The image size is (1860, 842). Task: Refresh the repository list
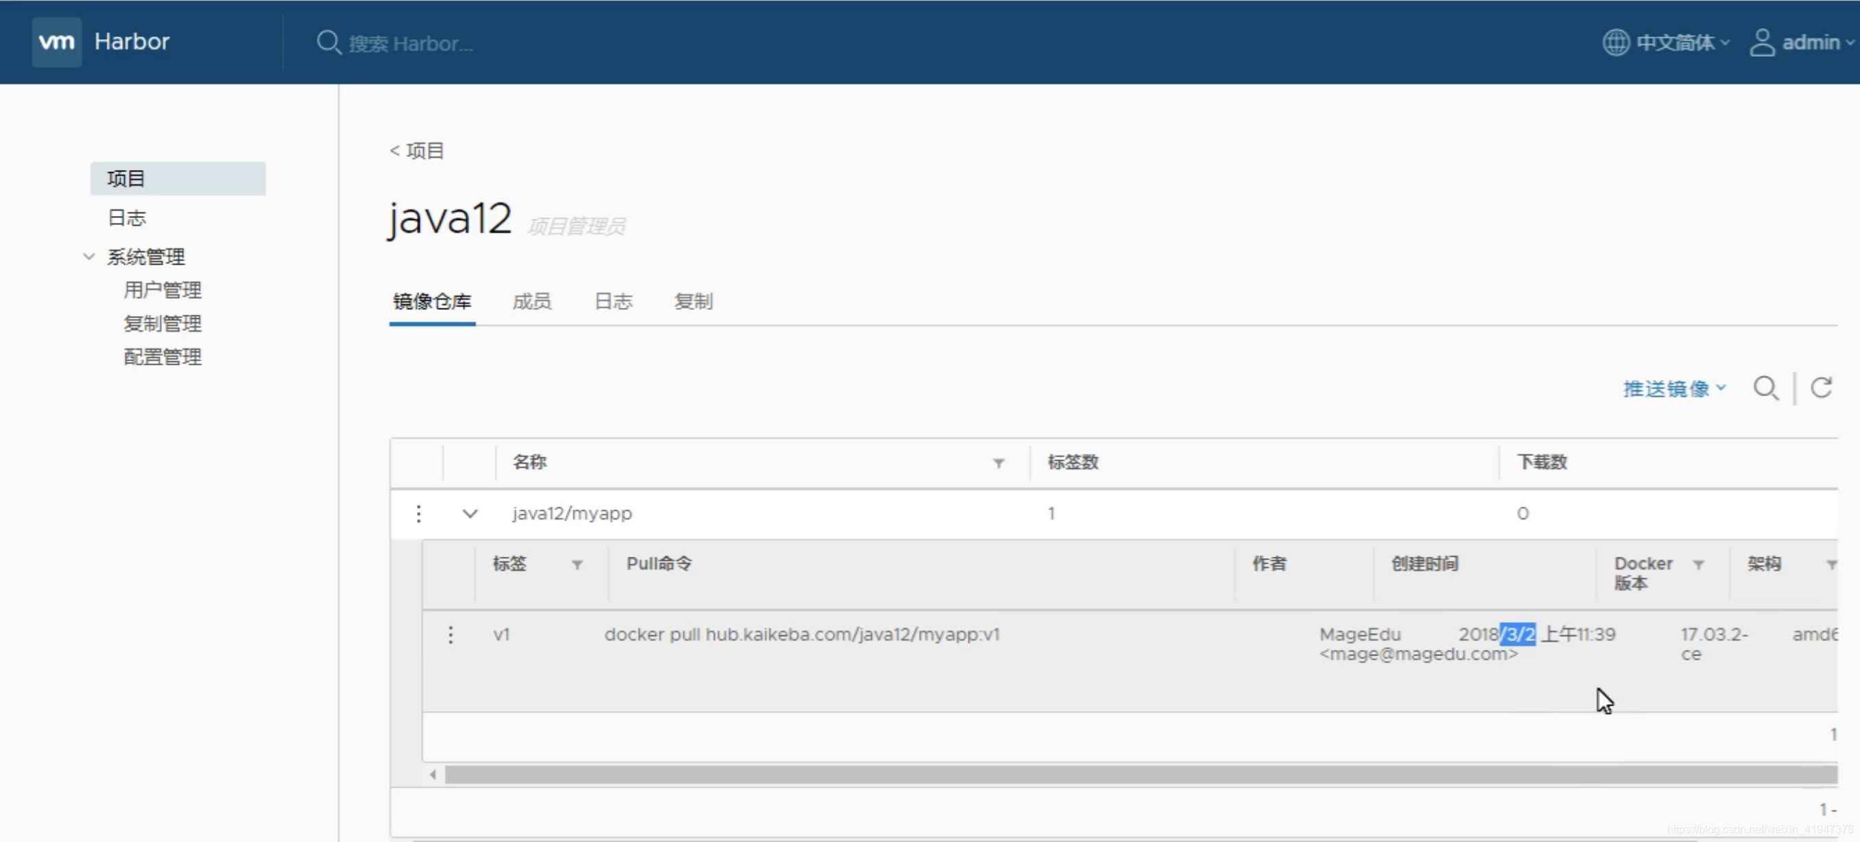click(1820, 389)
